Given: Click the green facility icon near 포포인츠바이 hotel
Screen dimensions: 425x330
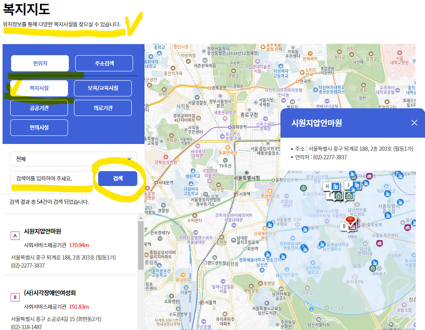Looking at the screenshot, I should [x=304, y=188].
